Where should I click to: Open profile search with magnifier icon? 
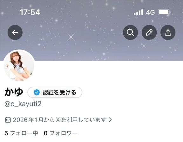(x=130, y=32)
